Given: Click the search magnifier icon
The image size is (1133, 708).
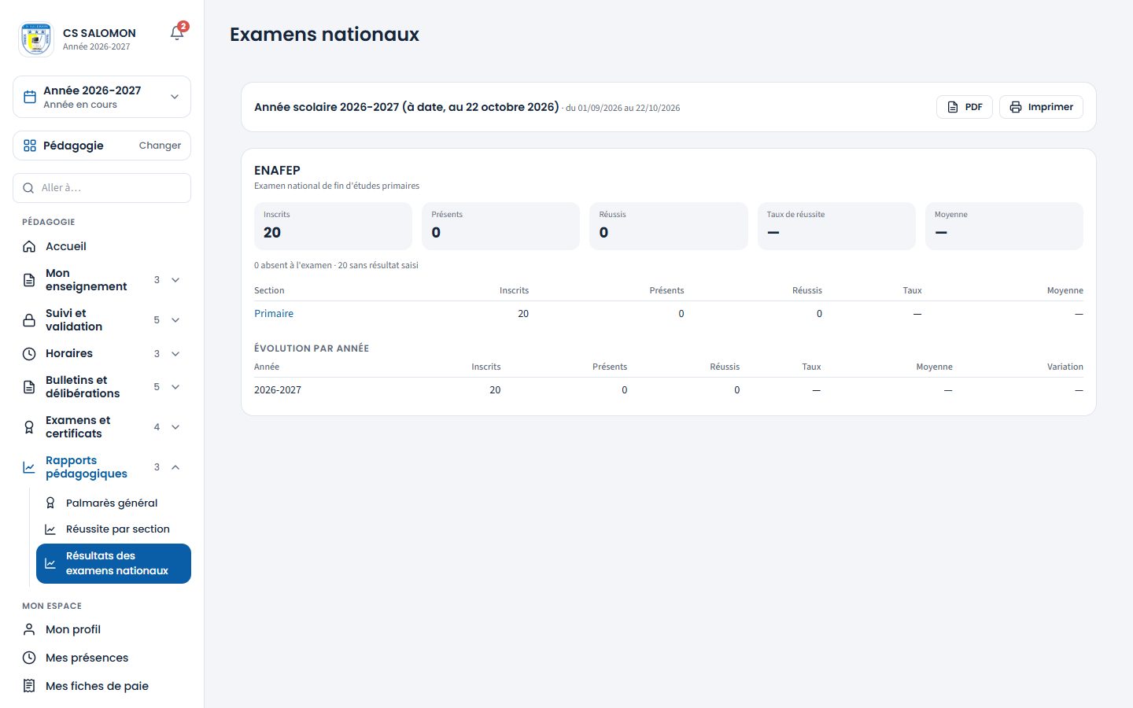Looking at the screenshot, I should point(28,188).
